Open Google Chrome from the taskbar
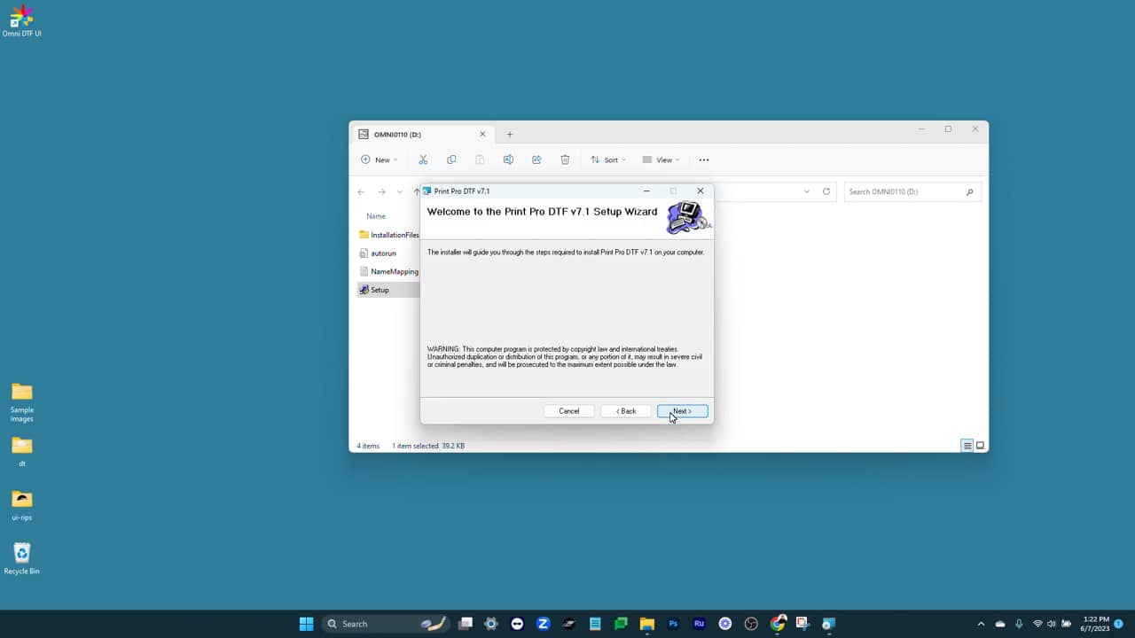Image resolution: width=1135 pixels, height=638 pixels. (x=778, y=624)
